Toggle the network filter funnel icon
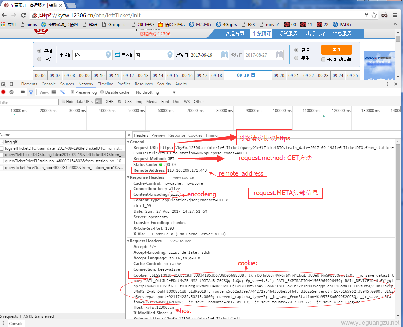 tap(31, 92)
